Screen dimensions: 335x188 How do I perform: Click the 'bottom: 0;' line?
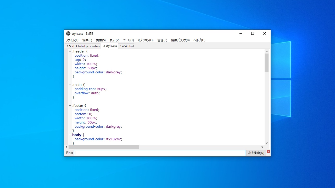pyautogui.click(x=83, y=114)
